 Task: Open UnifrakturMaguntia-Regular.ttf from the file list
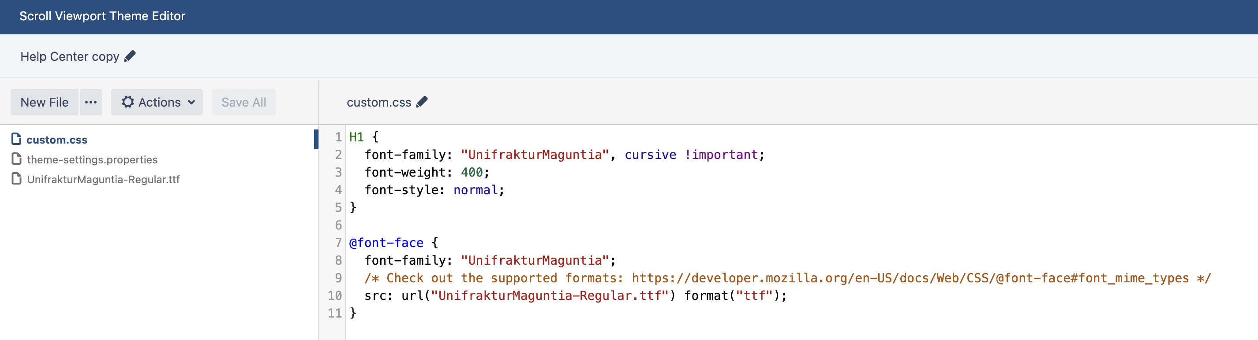[x=103, y=180]
